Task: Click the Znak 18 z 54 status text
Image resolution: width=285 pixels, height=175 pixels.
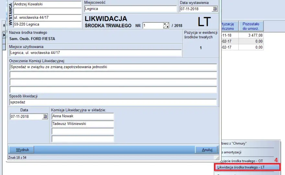Action: click(17, 157)
